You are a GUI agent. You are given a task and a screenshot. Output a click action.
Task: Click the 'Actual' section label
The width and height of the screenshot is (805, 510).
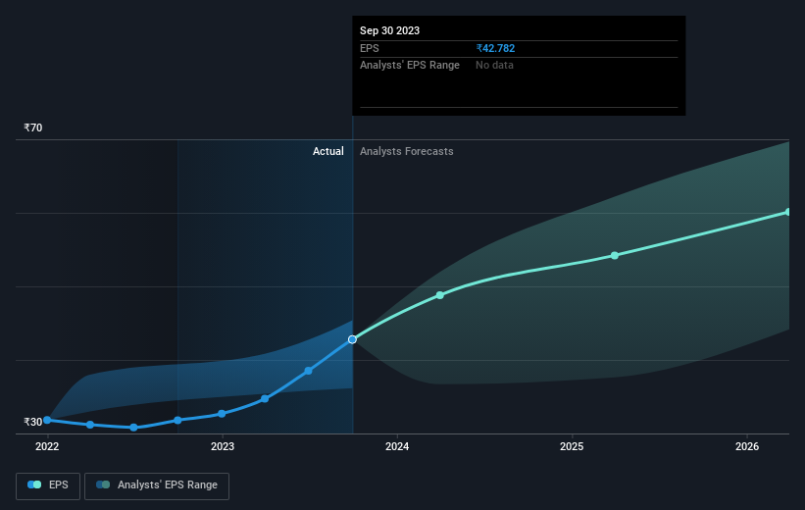(x=328, y=151)
